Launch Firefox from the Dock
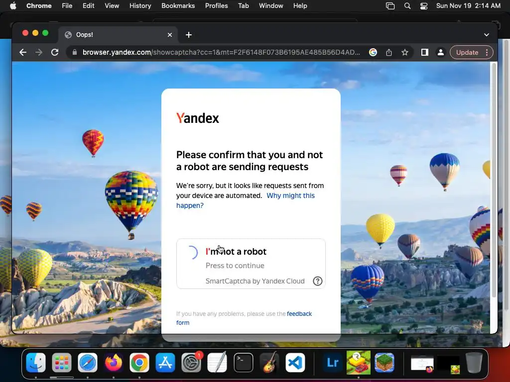The width and height of the screenshot is (510, 382). [x=114, y=363]
